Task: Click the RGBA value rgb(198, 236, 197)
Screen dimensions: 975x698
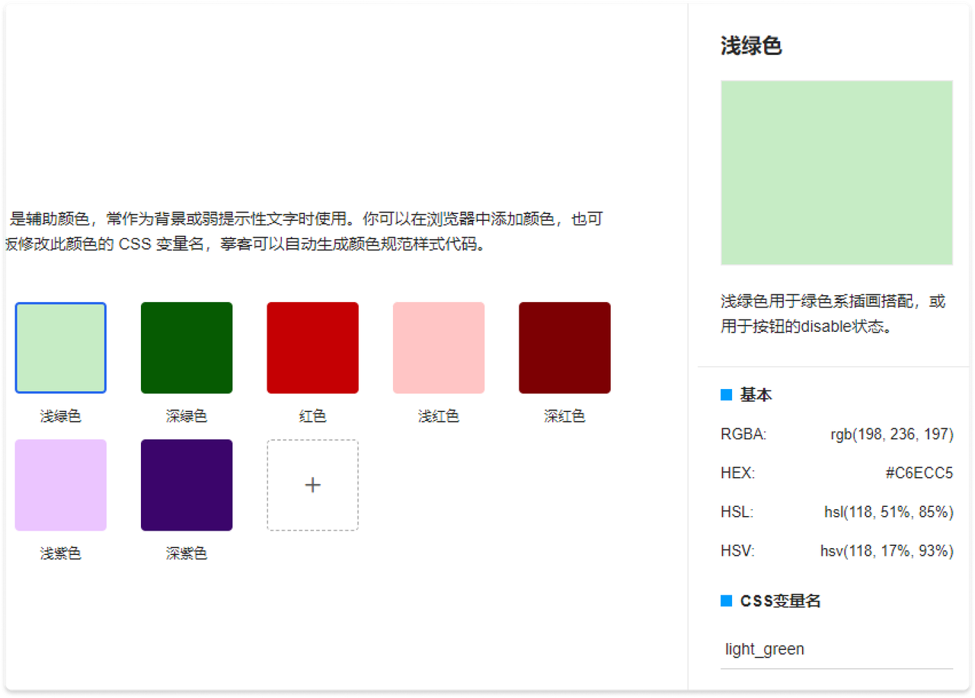Action: 891,435
